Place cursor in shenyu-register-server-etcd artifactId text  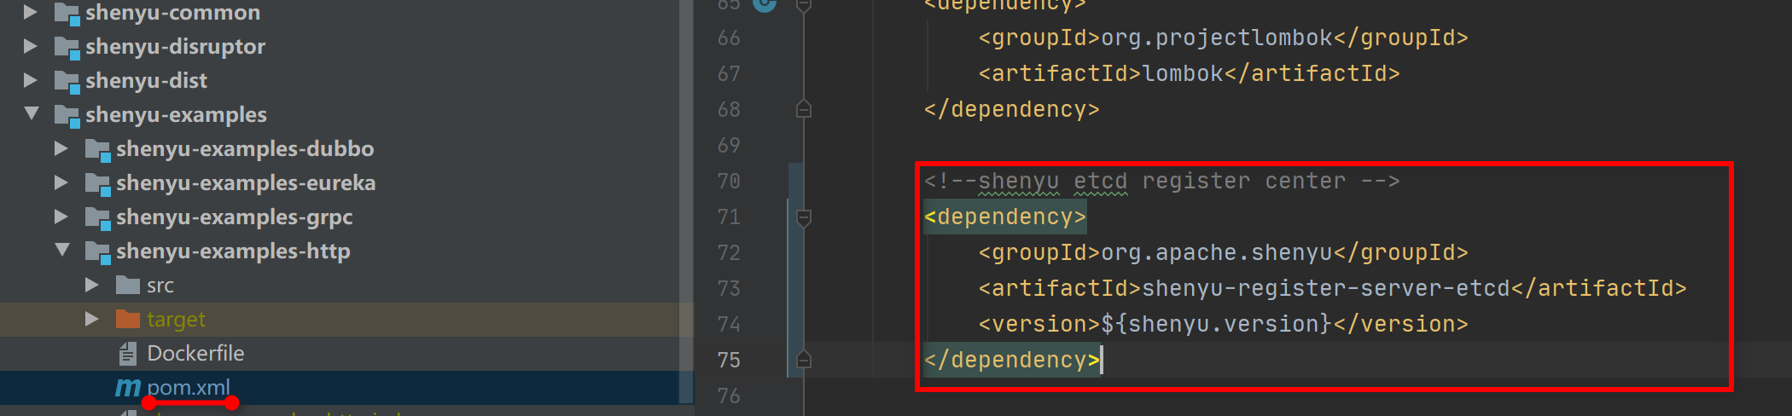[1325, 289]
